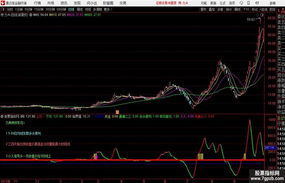Switch to the 1分钟 period tab
The height and width of the screenshot is (183, 285).
tap(19, 9)
